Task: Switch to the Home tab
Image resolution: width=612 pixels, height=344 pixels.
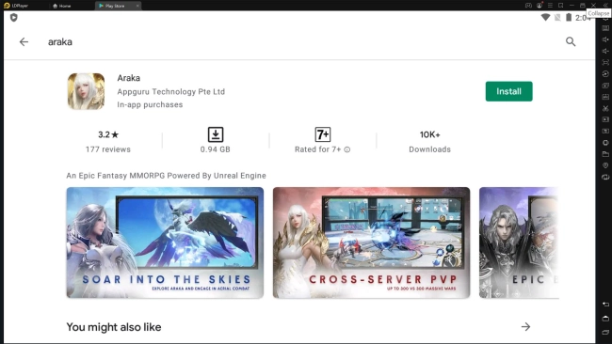Action: click(x=62, y=6)
